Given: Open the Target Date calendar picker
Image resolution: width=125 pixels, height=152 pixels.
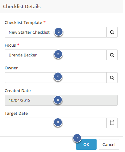Looking at the screenshot, I should [x=112, y=123].
